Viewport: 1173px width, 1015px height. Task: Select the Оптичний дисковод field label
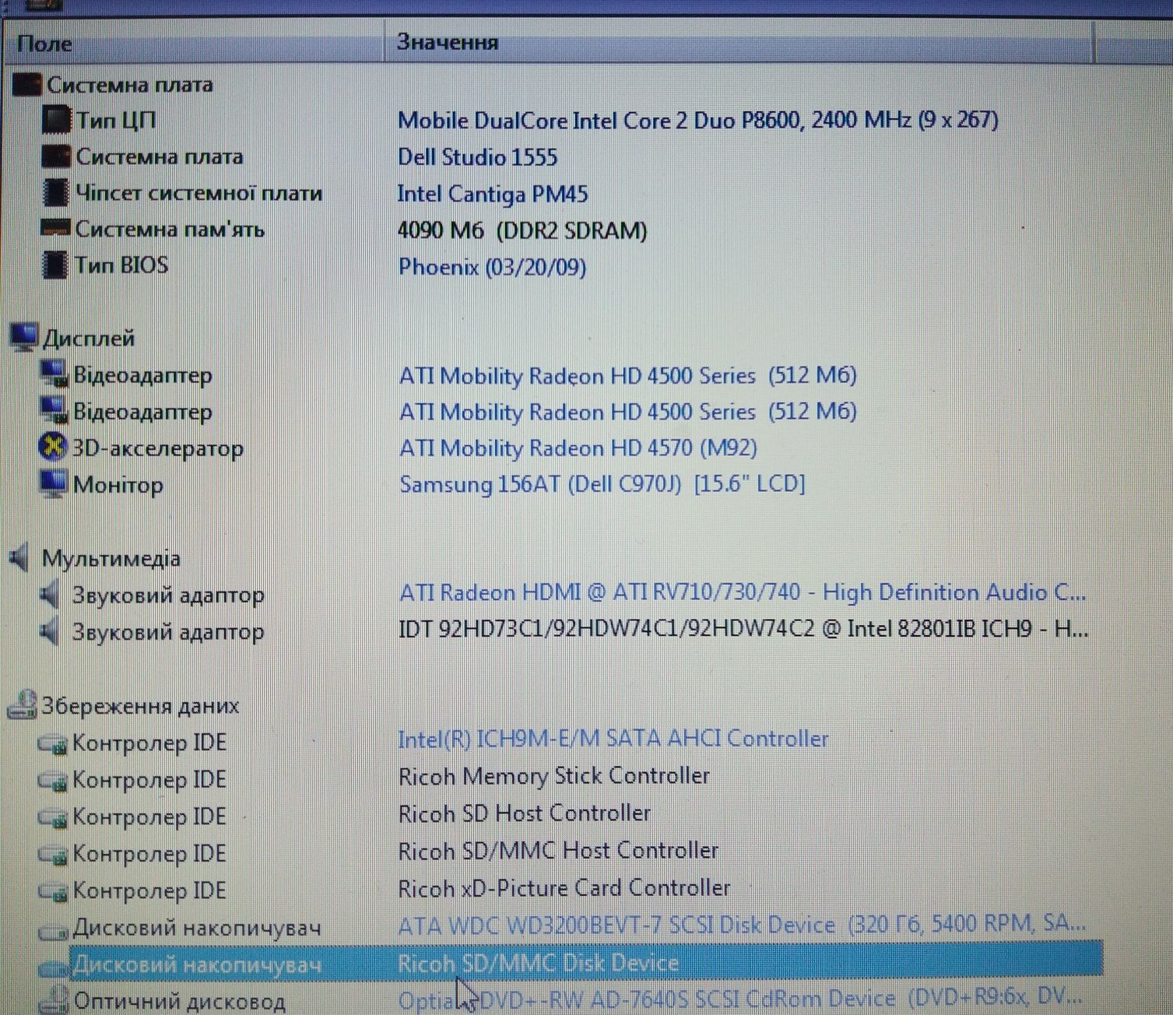(179, 1001)
